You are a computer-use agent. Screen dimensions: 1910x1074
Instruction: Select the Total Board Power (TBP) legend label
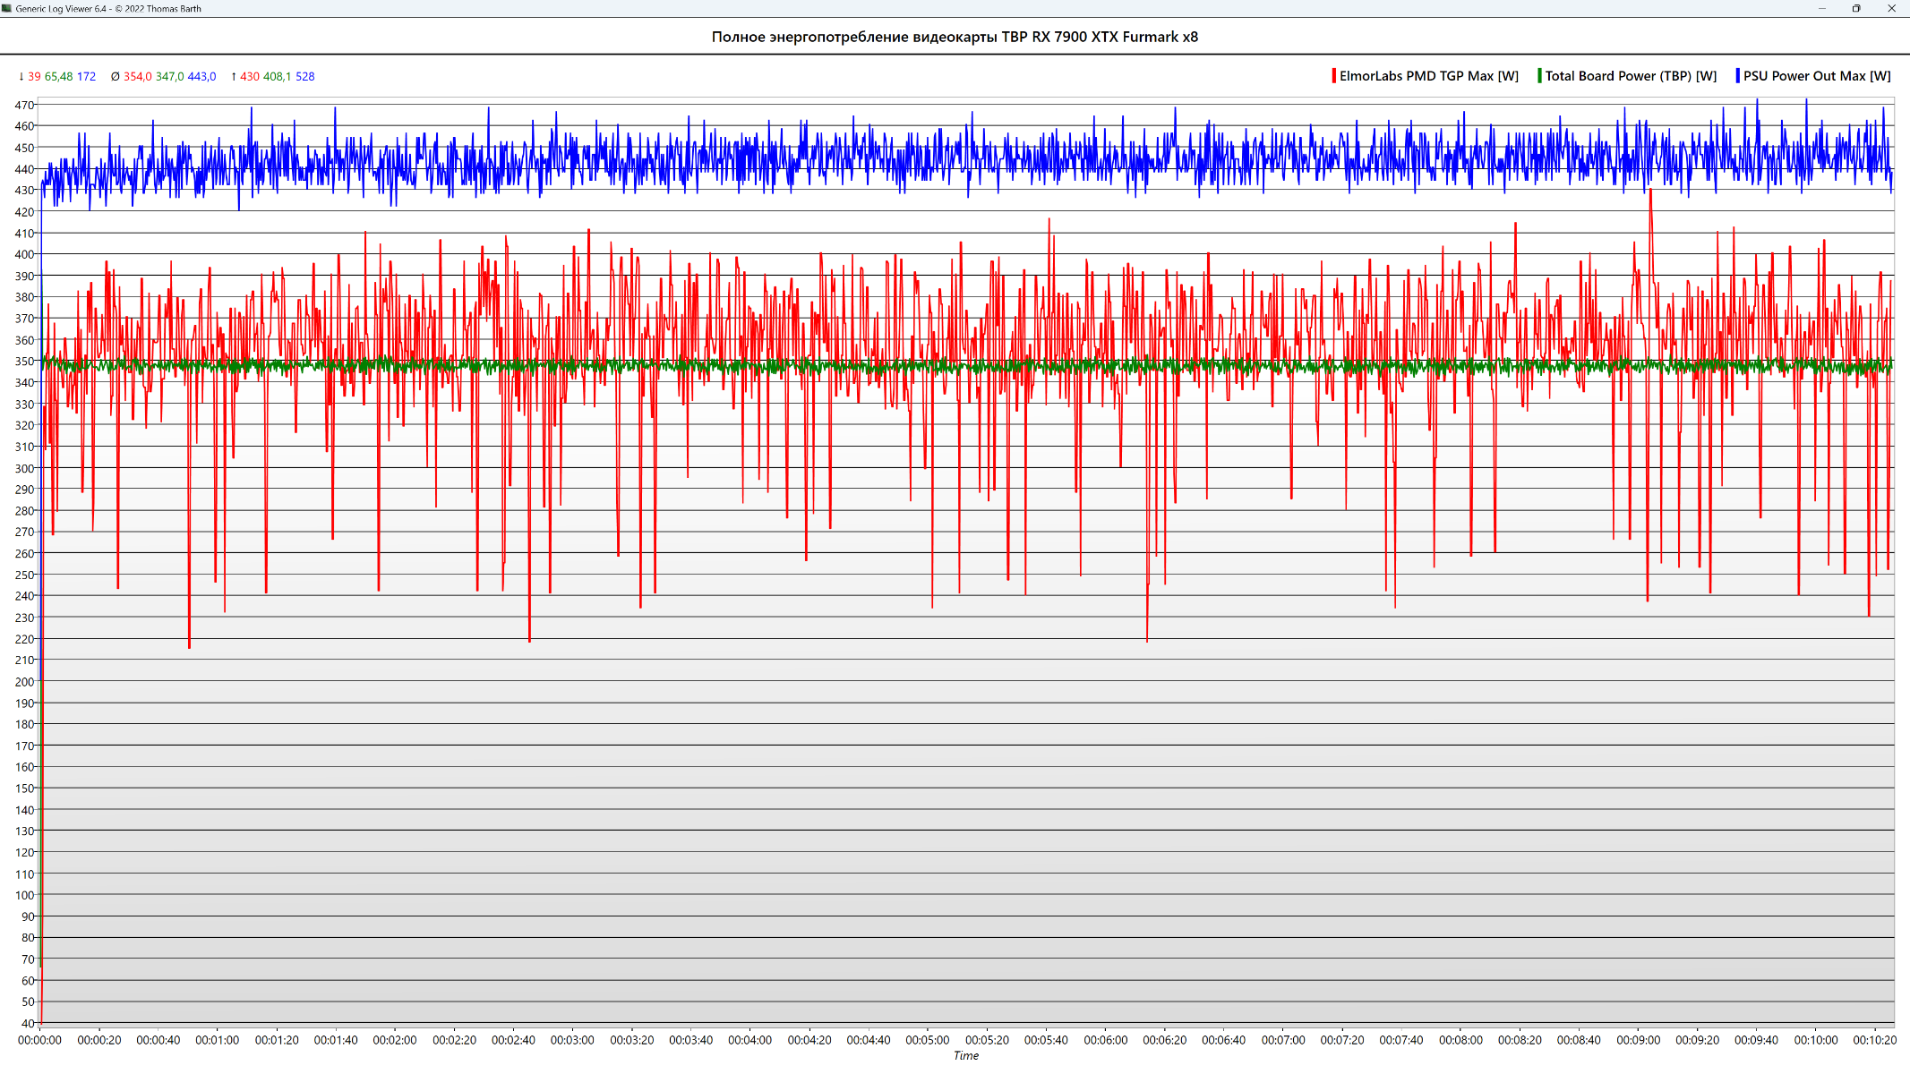click(1631, 76)
